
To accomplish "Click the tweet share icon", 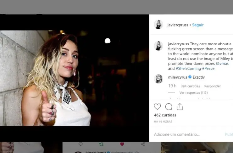I will (143, 144).
